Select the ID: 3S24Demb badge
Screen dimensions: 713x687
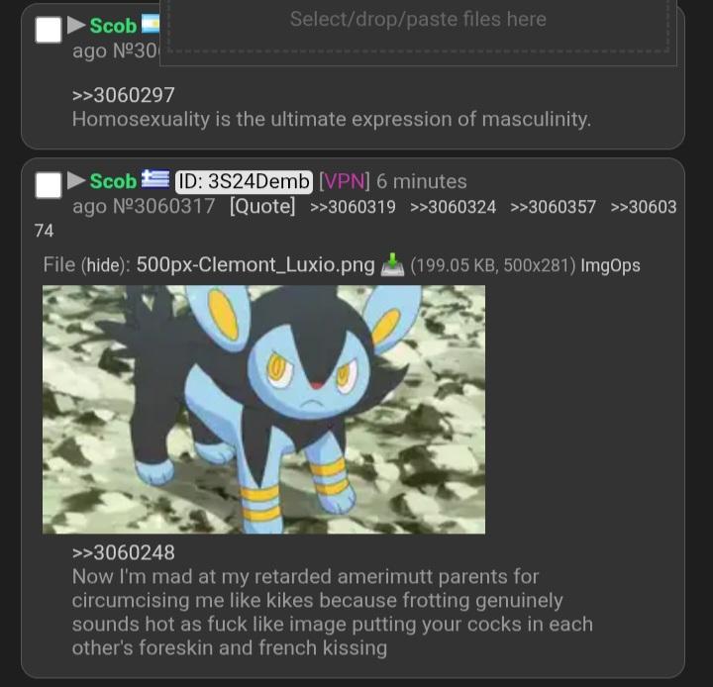(245, 182)
